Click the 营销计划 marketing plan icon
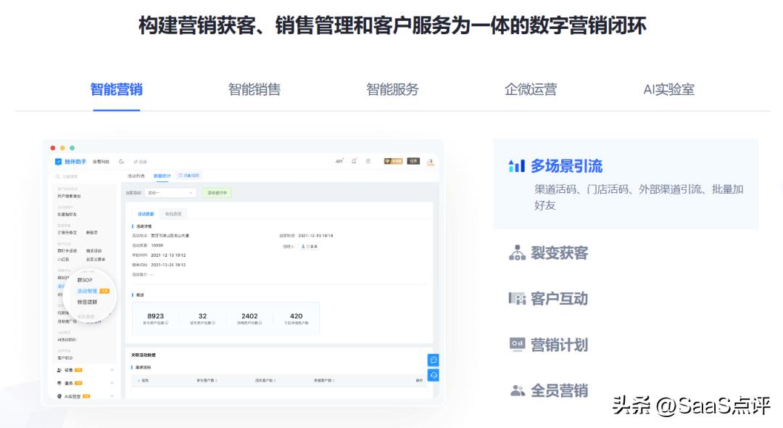 coord(516,345)
